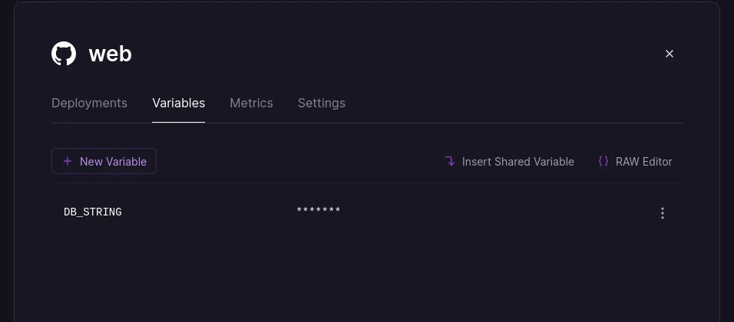Open the three-dot menu for DB_STRING

[x=662, y=213]
